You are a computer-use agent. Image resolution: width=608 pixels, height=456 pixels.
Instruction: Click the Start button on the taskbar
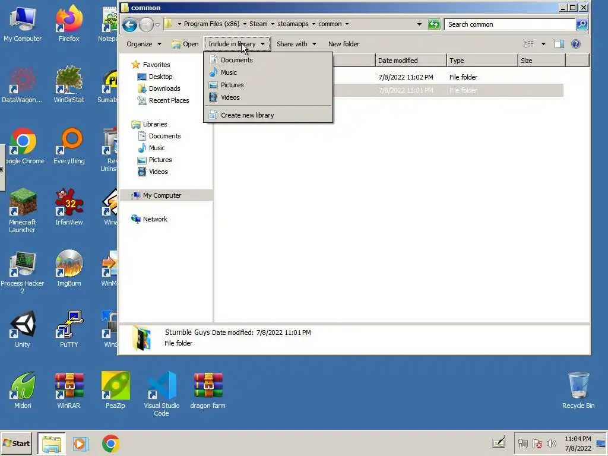pos(17,443)
